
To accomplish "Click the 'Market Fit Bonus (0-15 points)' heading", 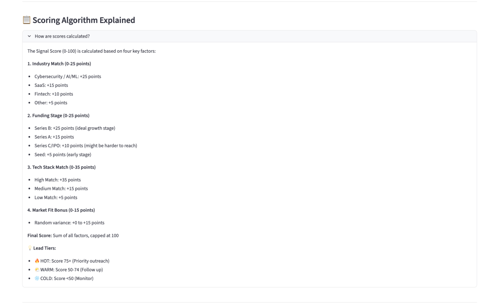I will [x=61, y=210].
